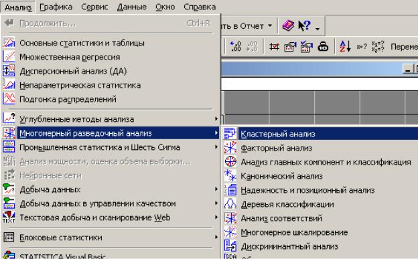Select the Основные статистики и таблицы item

point(110,43)
